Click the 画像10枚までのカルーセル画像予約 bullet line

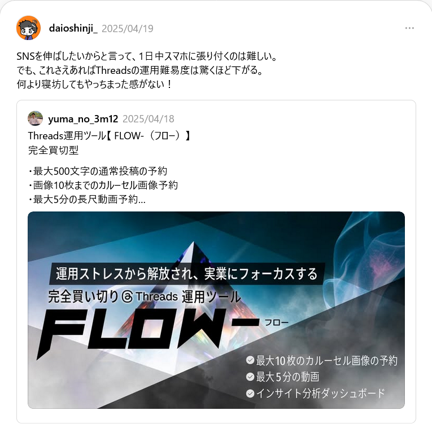pos(103,185)
